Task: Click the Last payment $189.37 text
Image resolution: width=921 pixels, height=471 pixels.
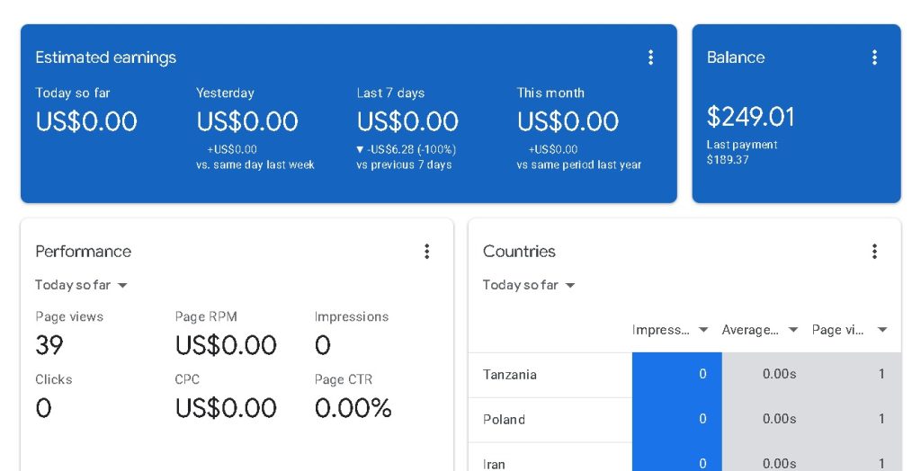Action: click(741, 152)
